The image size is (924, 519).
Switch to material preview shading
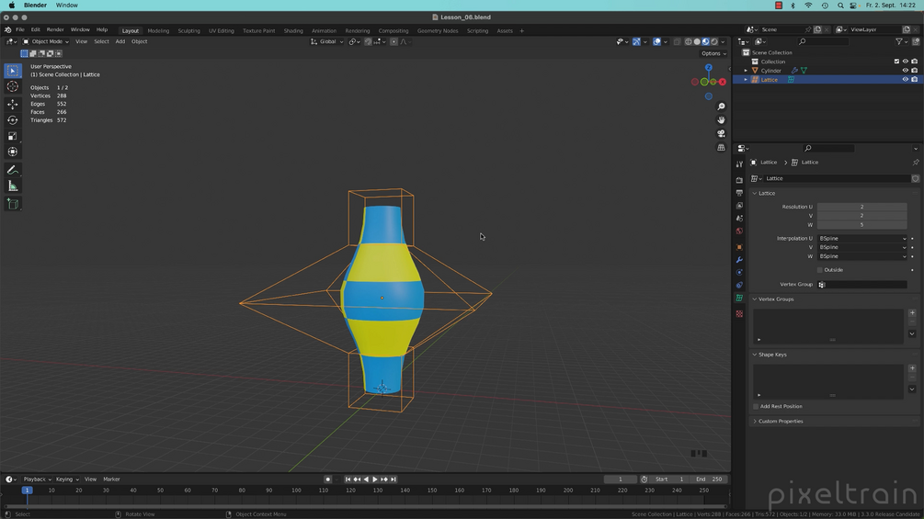[705, 41]
